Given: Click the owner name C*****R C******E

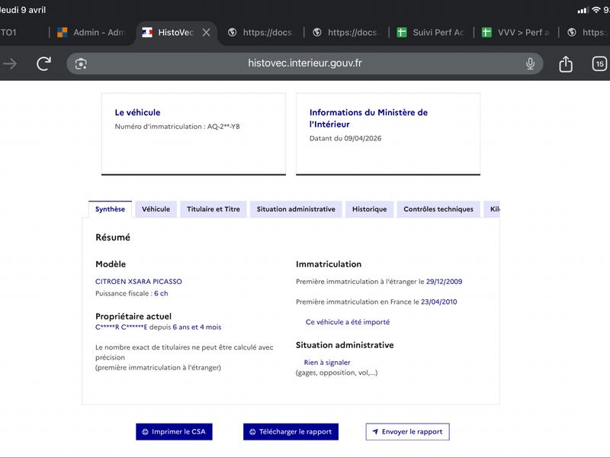Looking at the screenshot, I should (121, 327).
